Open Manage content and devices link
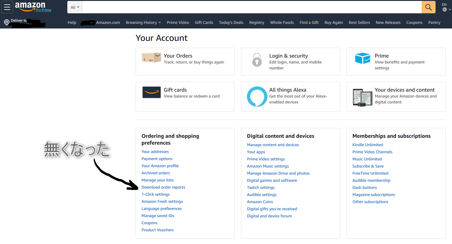Image resolution: width=452 pixels, height=244 pixels. 273,145
